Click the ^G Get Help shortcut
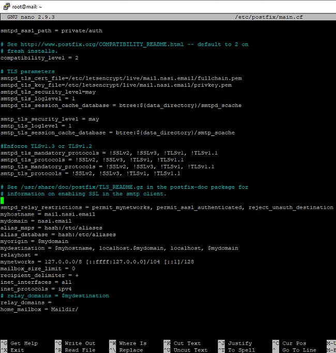The image size is (336, 353). pyautogui.click(x=19, y=343)
